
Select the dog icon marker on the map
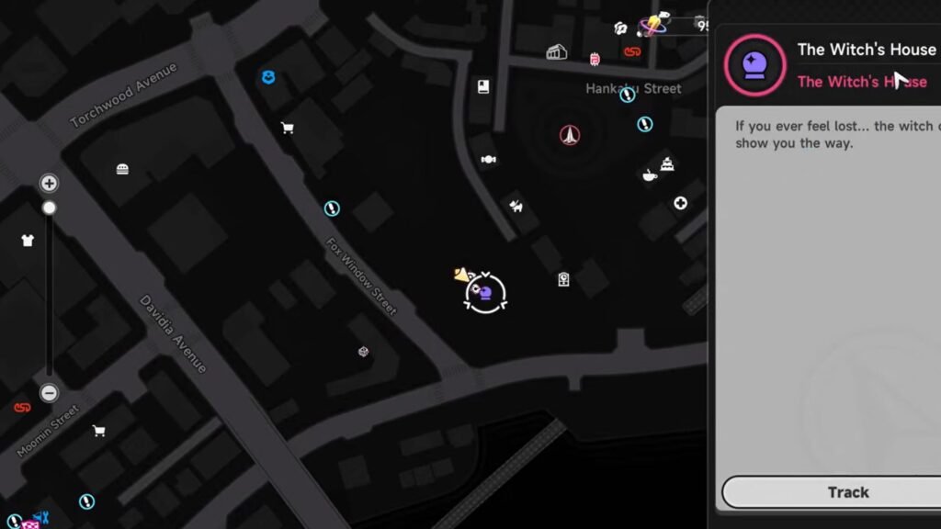click(x=516, y=207)
